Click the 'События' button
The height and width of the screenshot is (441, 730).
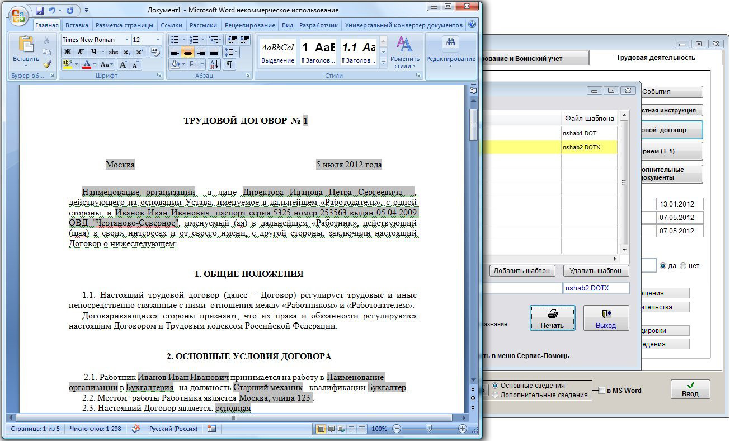coord(671,92)
